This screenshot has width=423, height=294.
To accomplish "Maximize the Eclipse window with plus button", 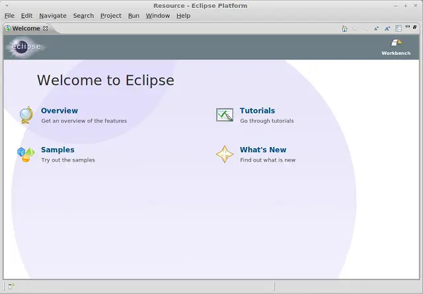I will pos(405,6).
